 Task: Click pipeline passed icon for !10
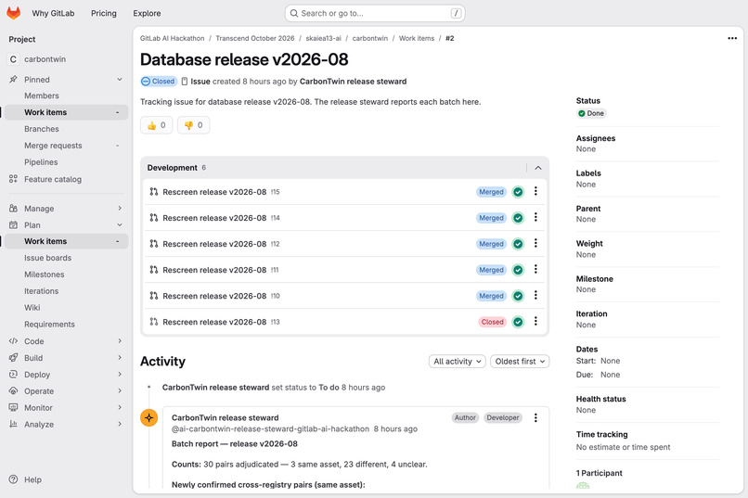pyautogui.click(x=518, y=296)
